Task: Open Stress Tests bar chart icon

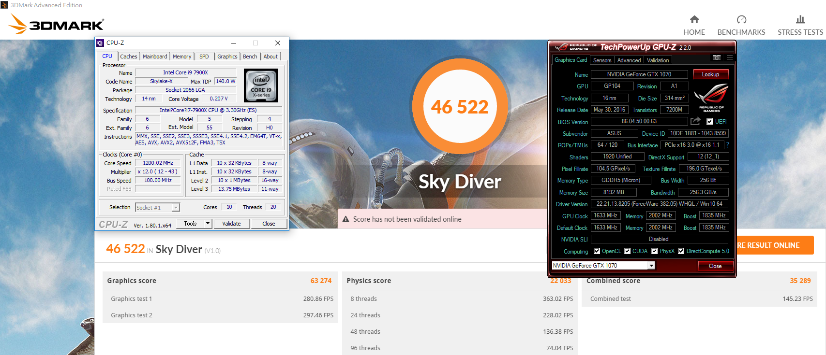Action: pos(800,20)
